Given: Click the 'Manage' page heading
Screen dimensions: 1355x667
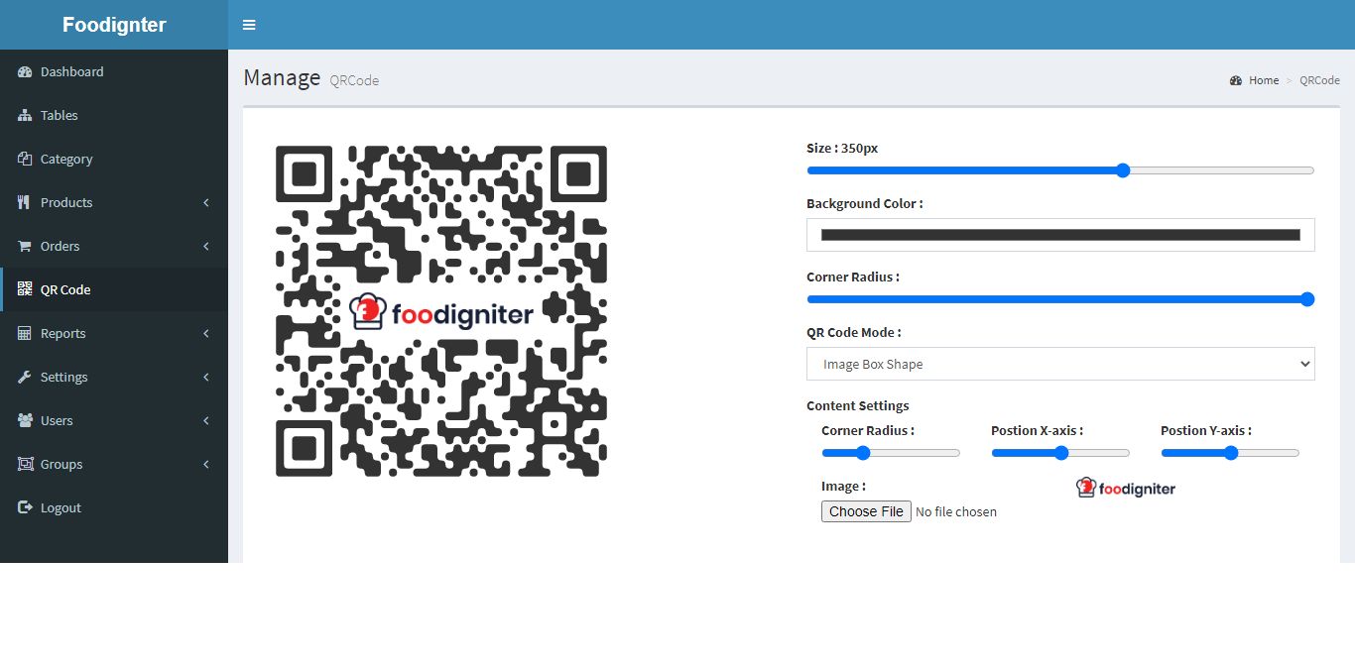Looking at the screenshot, I should click(282, 77).
